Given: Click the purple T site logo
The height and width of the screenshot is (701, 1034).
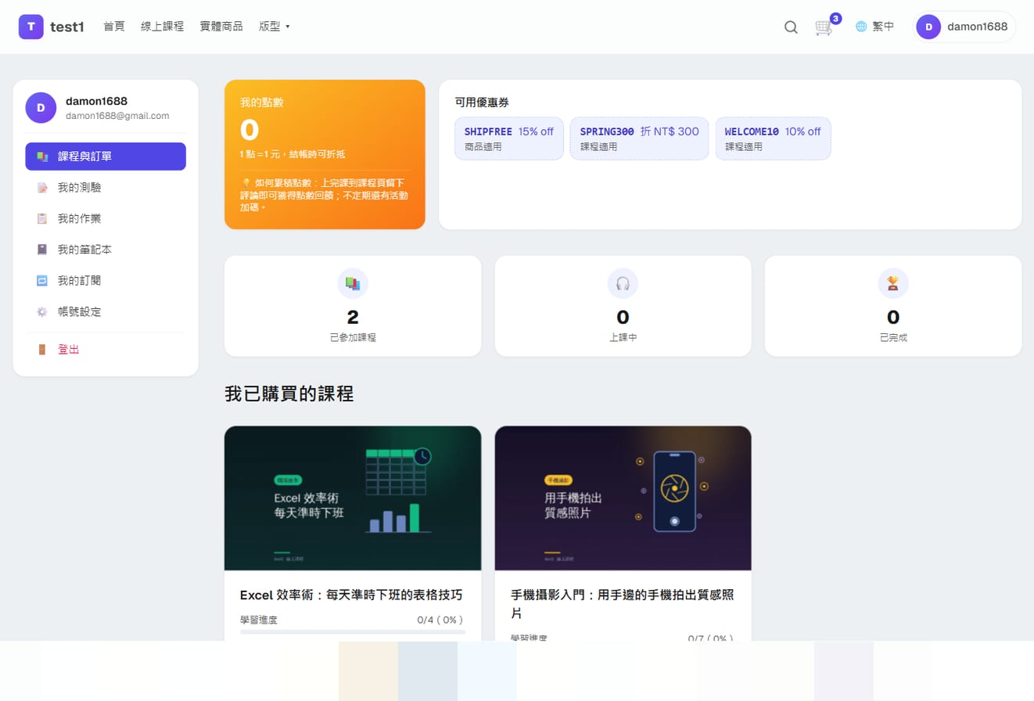Looking at the screenshot, I should (31, 27).
